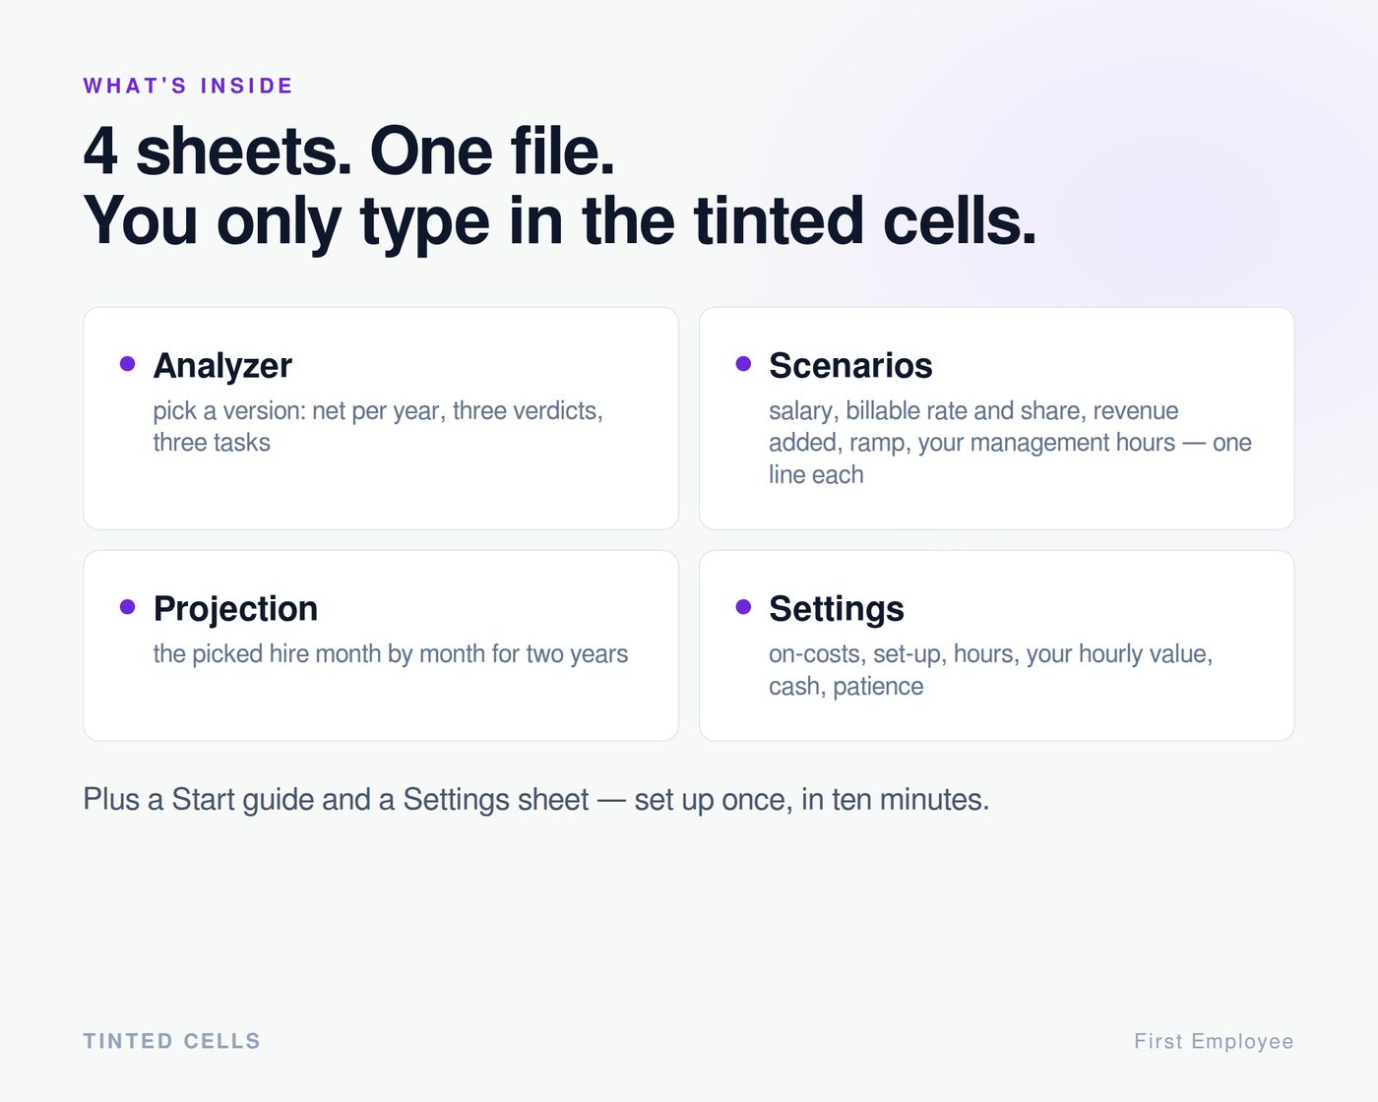Click the purple bullet beside Analyzer

127,364
